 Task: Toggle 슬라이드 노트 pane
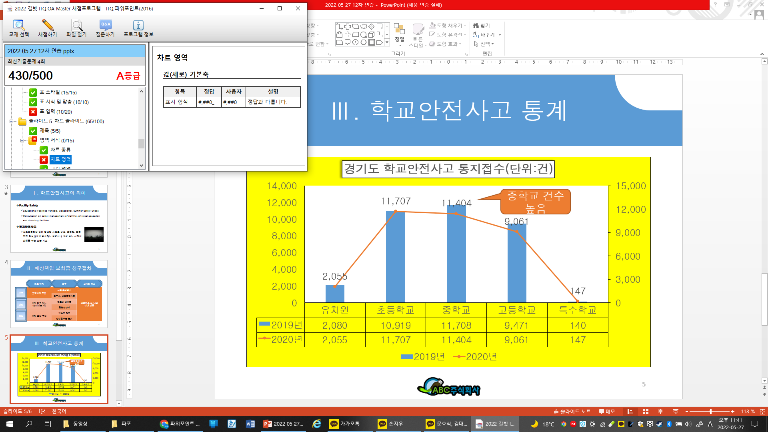(x=572, y=412)
